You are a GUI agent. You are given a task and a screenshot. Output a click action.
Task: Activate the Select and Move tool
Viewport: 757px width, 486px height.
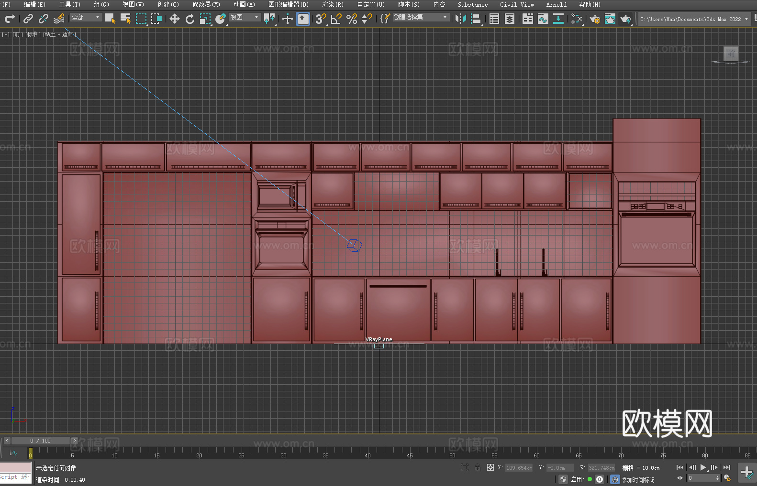point(175,19)
